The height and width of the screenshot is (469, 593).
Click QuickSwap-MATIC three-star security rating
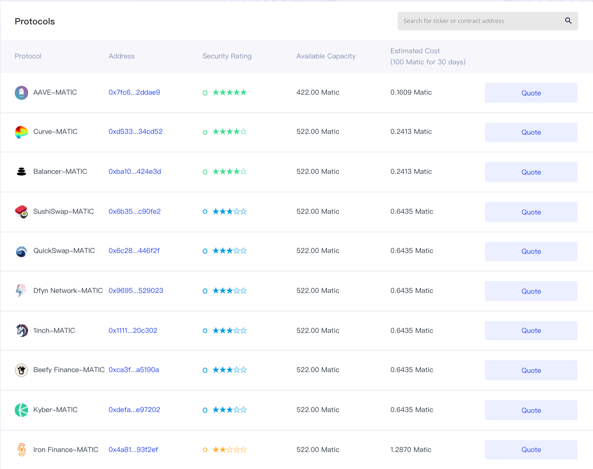tap(230, 251)
